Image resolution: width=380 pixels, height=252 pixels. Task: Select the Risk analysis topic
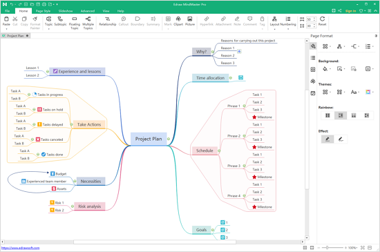coord(89,206)
